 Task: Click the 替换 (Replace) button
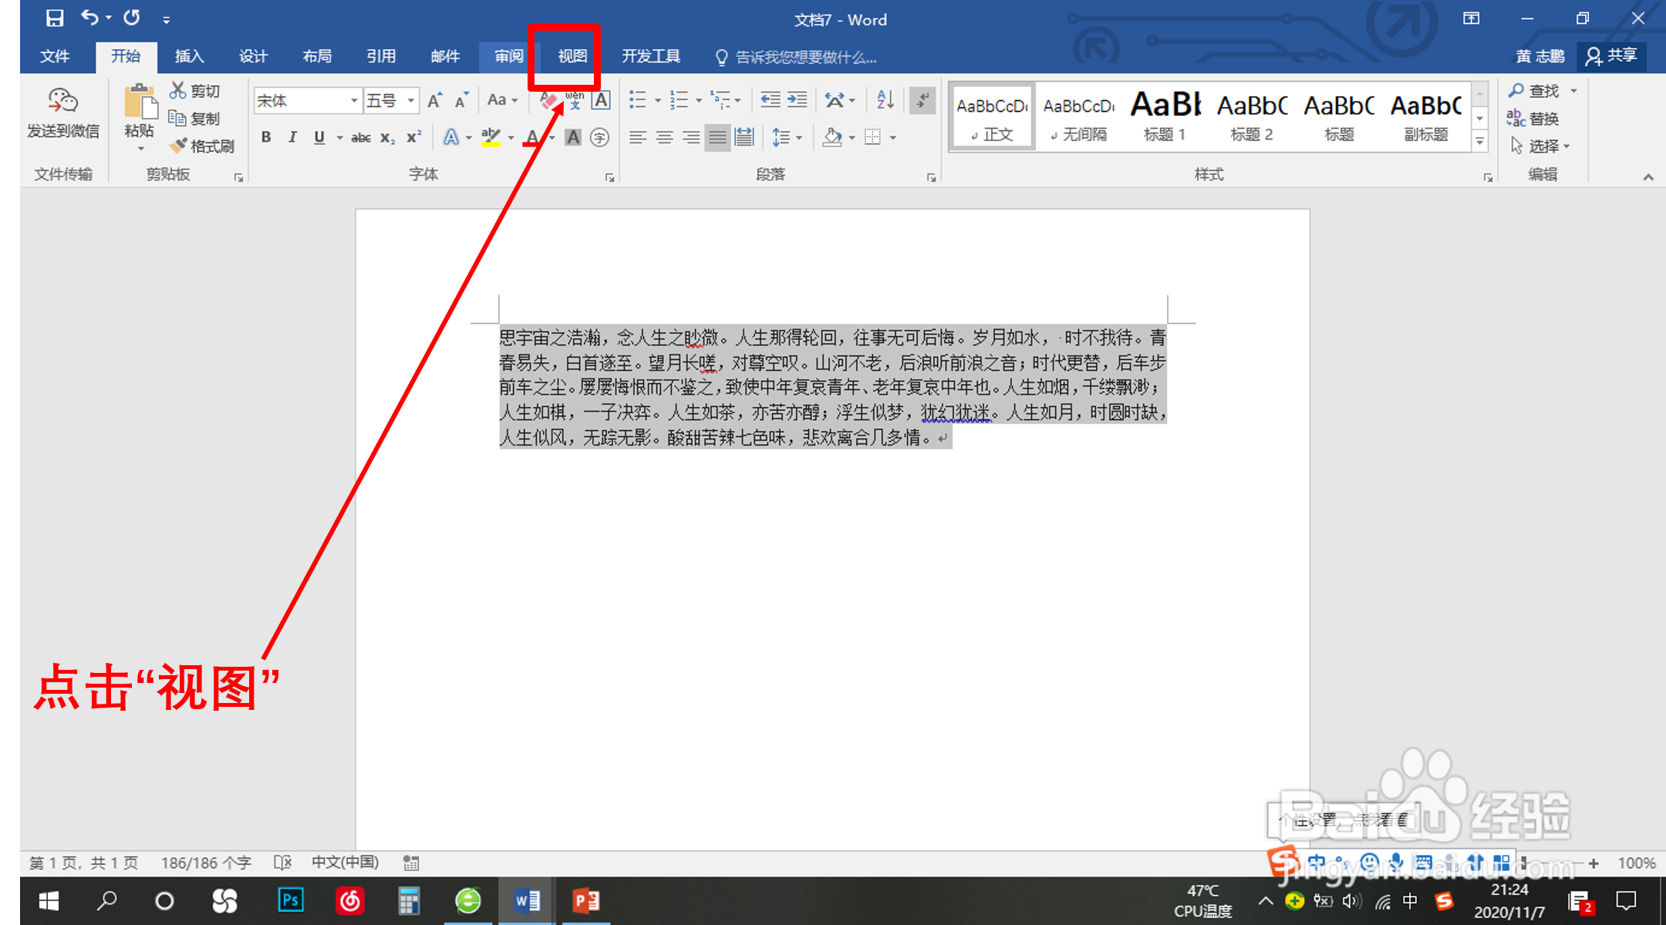(x=1534, y=119)
